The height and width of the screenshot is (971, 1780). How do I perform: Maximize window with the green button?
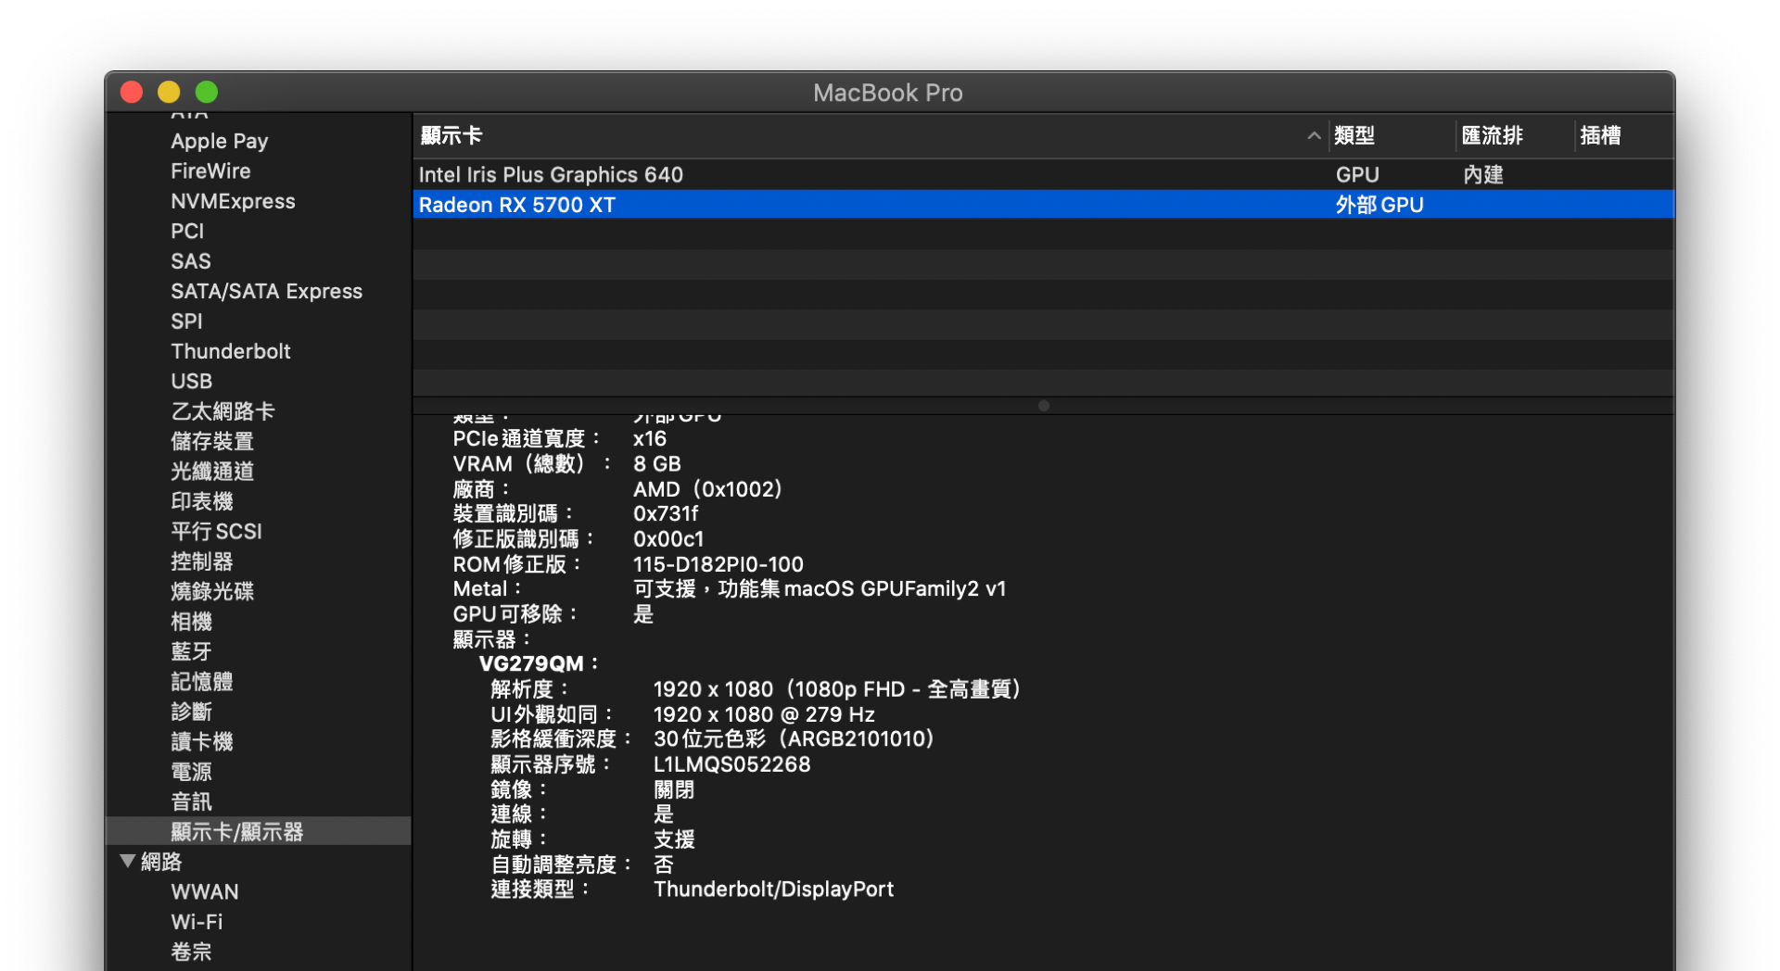click(207, 92)
